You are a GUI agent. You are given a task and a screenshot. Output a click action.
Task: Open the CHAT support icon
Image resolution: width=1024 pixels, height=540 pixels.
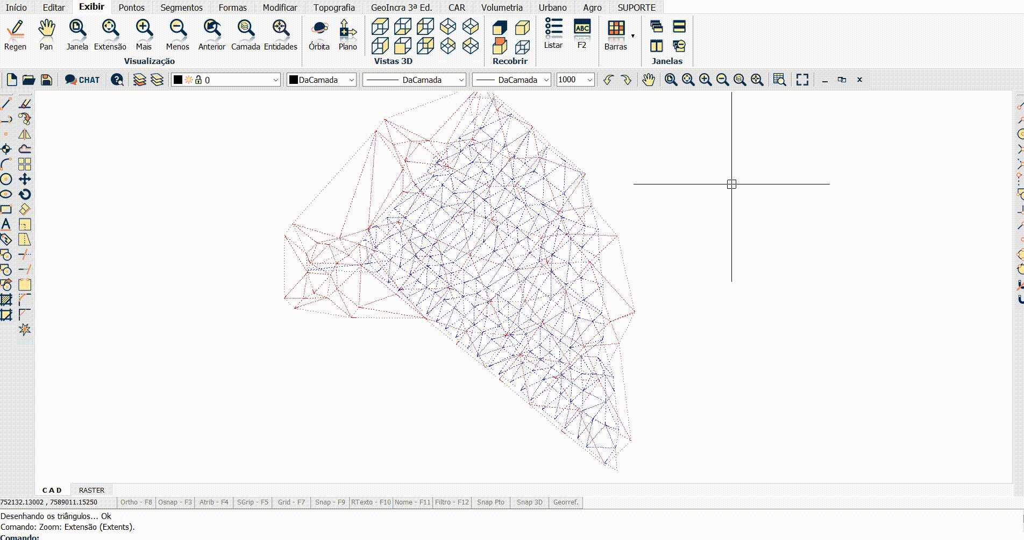coord(82,80)
